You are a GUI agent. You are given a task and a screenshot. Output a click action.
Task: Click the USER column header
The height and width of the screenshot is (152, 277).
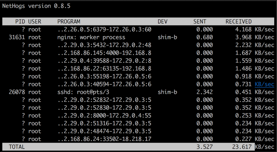pos(35,22)
